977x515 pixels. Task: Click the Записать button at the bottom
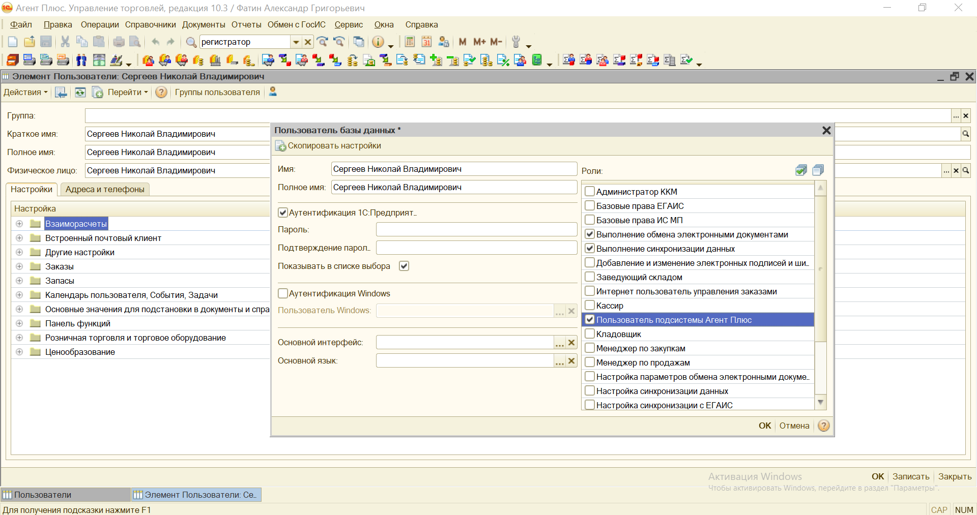910,476
